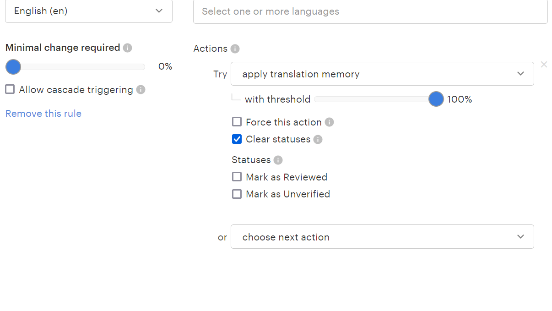Click info icon next to Statuses heading
The image size is (552, 311).
pos(278,160)
